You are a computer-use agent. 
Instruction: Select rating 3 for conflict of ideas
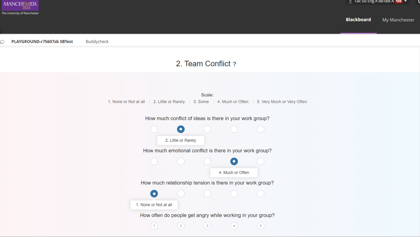pyautogui.click(x=207, y=129)
